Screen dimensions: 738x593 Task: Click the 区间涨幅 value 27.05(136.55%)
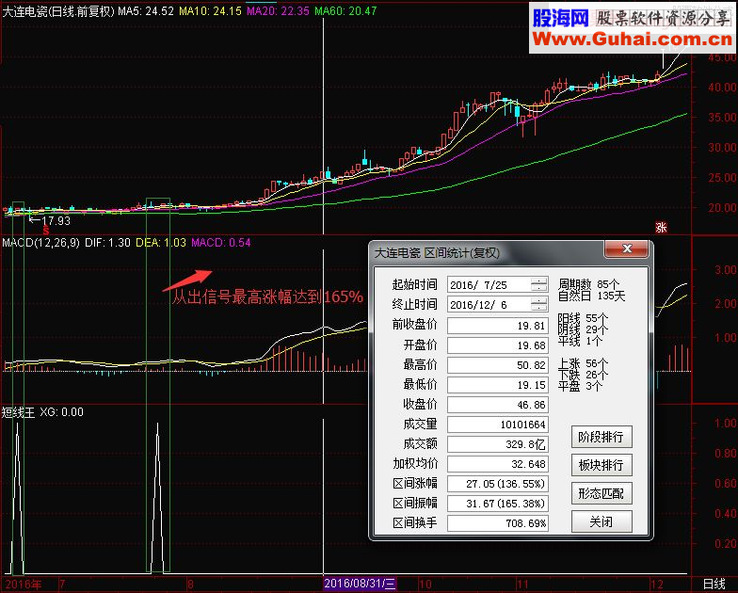coord(497,484)
